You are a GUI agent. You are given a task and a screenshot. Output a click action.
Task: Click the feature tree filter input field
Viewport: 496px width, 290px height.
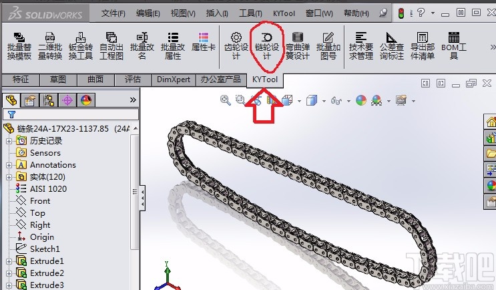71,114
